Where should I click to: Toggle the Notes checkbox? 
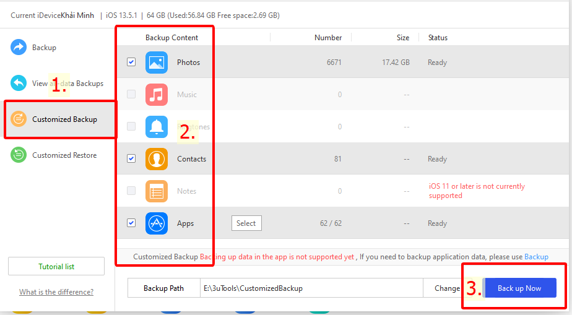(x=131, y=191)
